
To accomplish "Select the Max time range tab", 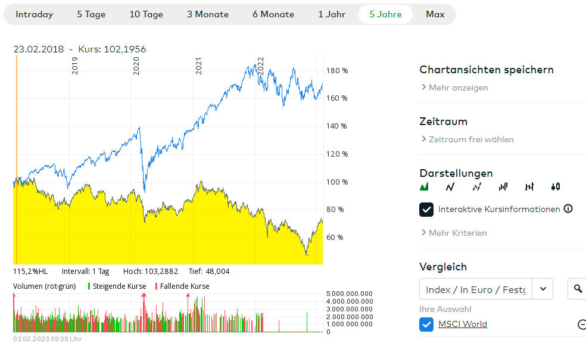I will tap(435, 14).
